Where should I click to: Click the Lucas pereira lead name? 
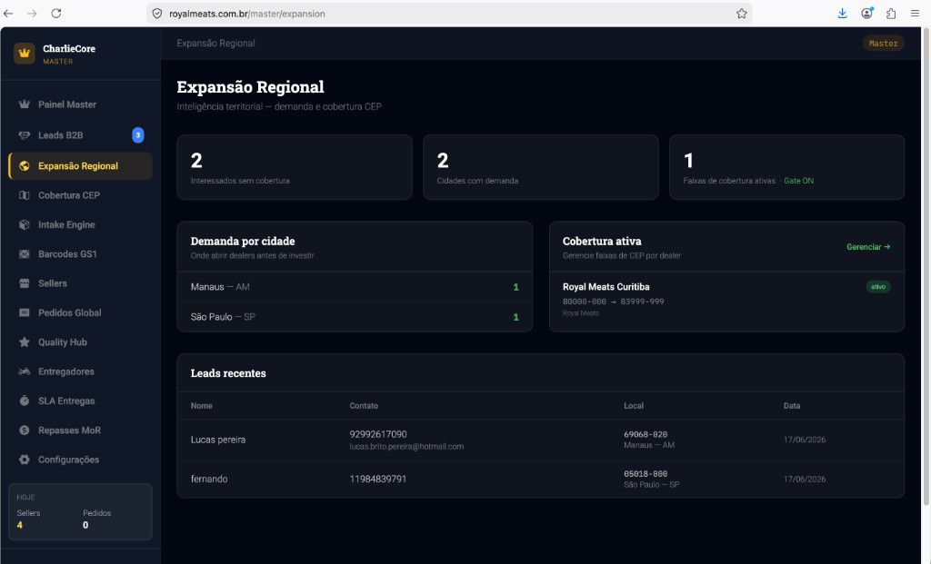[x=218, y=440]
